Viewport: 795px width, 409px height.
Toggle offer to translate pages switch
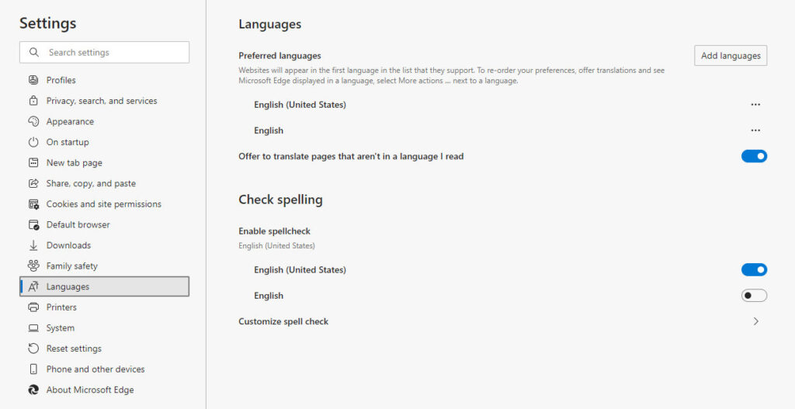click(754, 156)
